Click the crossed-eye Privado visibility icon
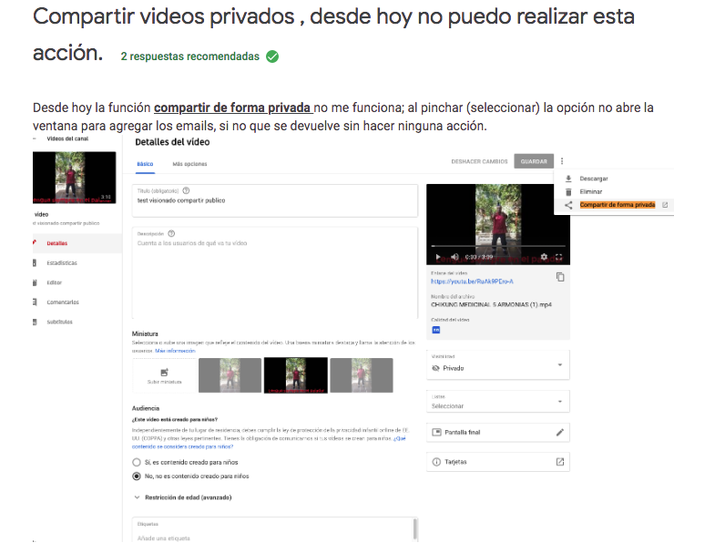Image resolution: width=715 pixels, height=553 pixels. point(435,368)
